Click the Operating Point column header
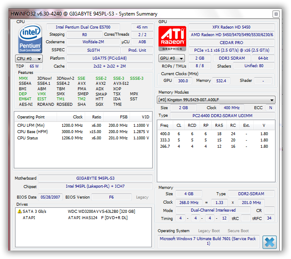Screen dimensions: 291x259 pyautogui.click(x=36, y=117)
